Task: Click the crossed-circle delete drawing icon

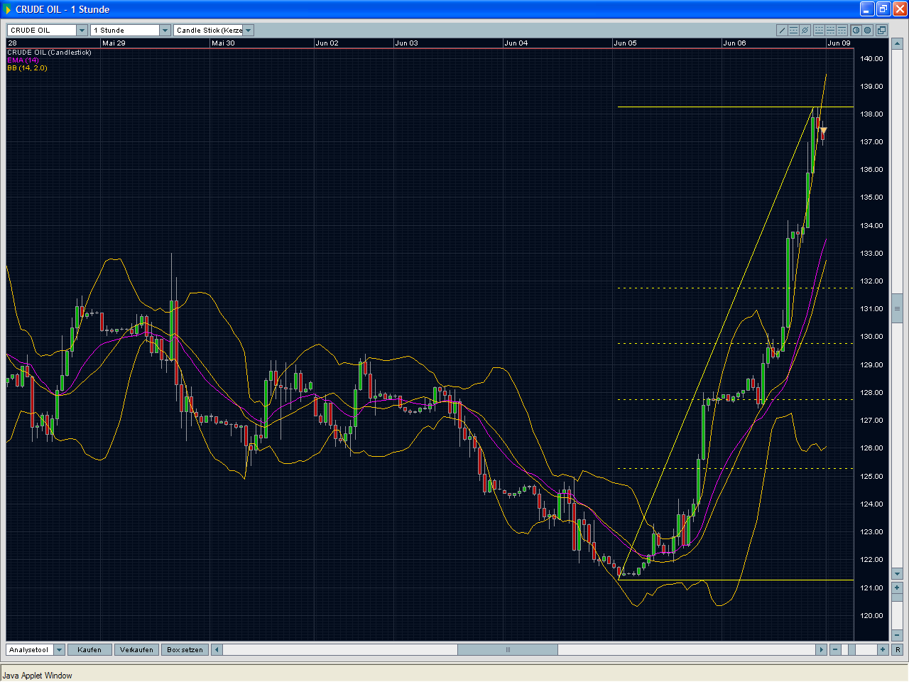Action: [805, 31]
